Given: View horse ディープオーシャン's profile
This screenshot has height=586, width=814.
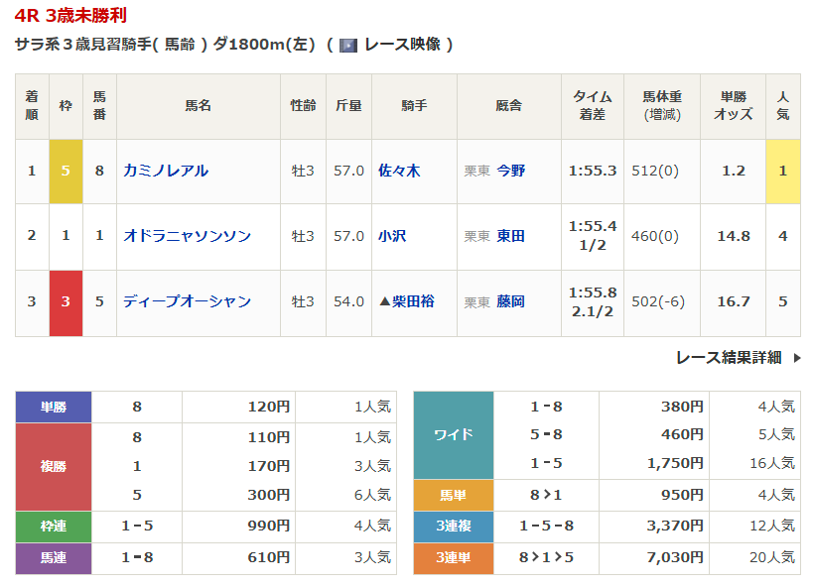Looking at the screenshot, I should [187, 301].
